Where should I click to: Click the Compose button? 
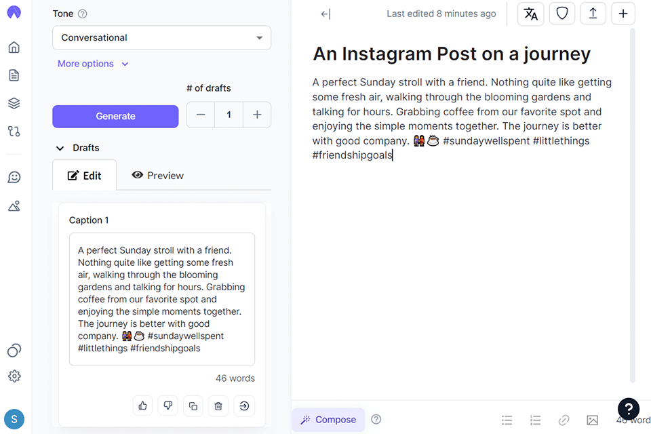point(328,420)
